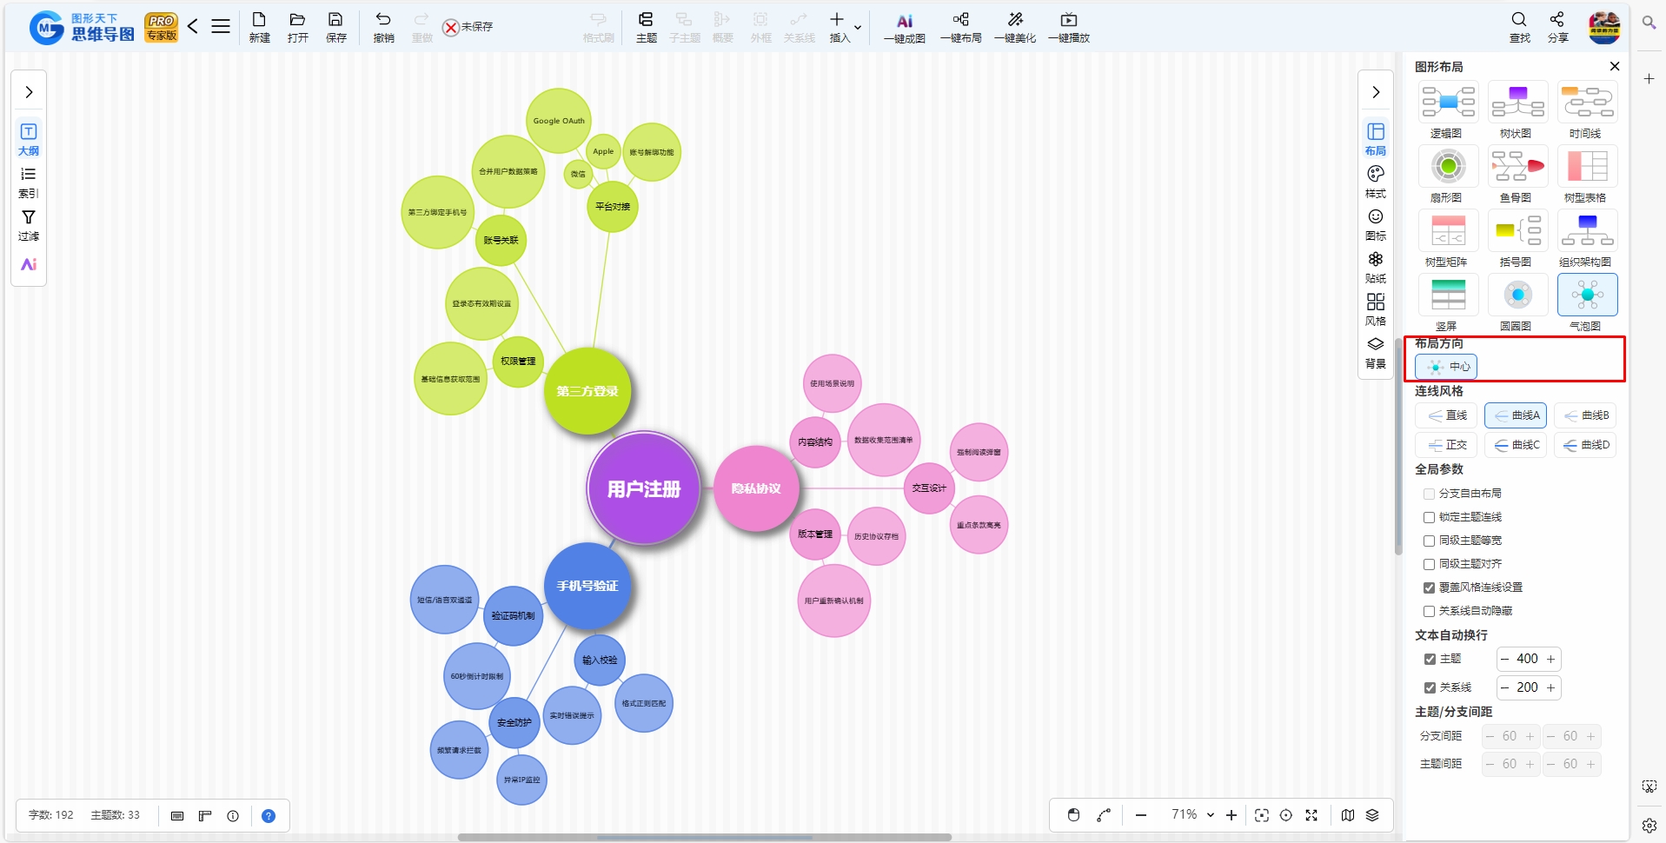Open the hamburger main menu
1666x843 pixels.
click(221, 26)
